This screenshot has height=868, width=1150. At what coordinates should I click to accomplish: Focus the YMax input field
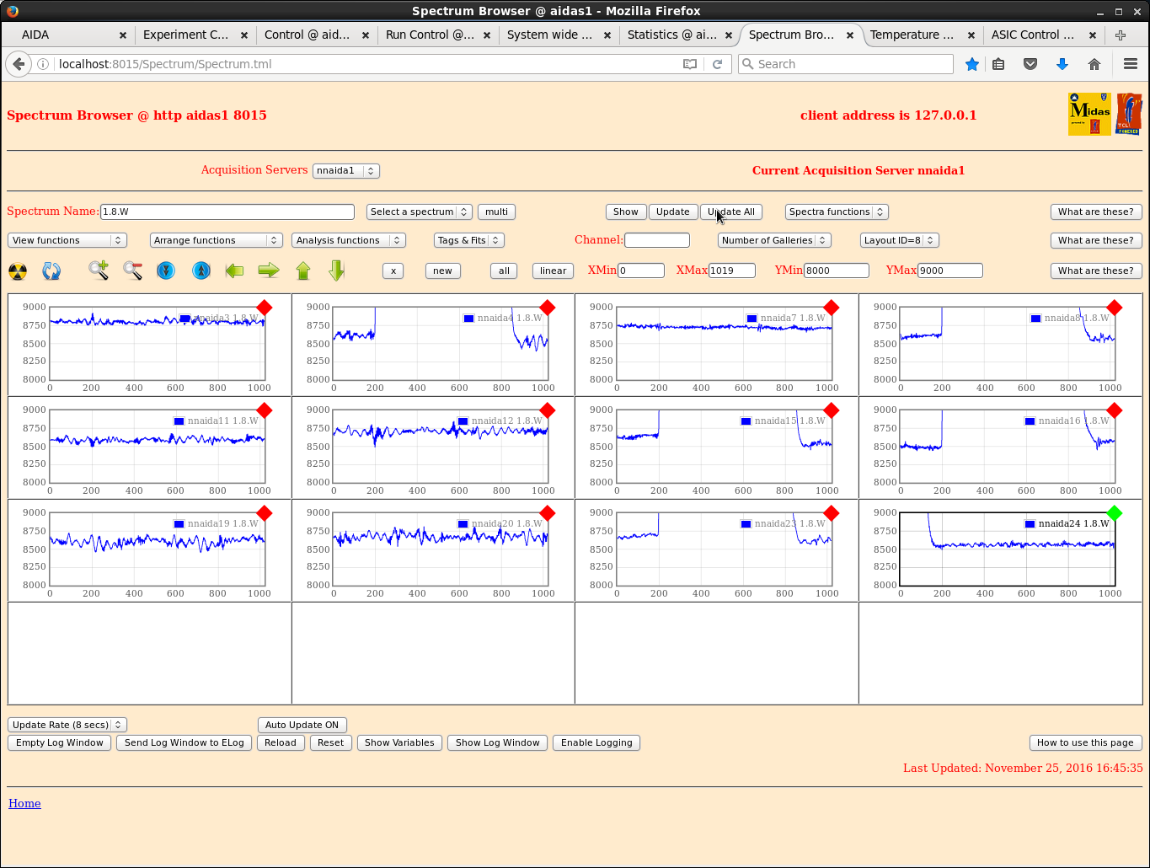coord(950,271)
